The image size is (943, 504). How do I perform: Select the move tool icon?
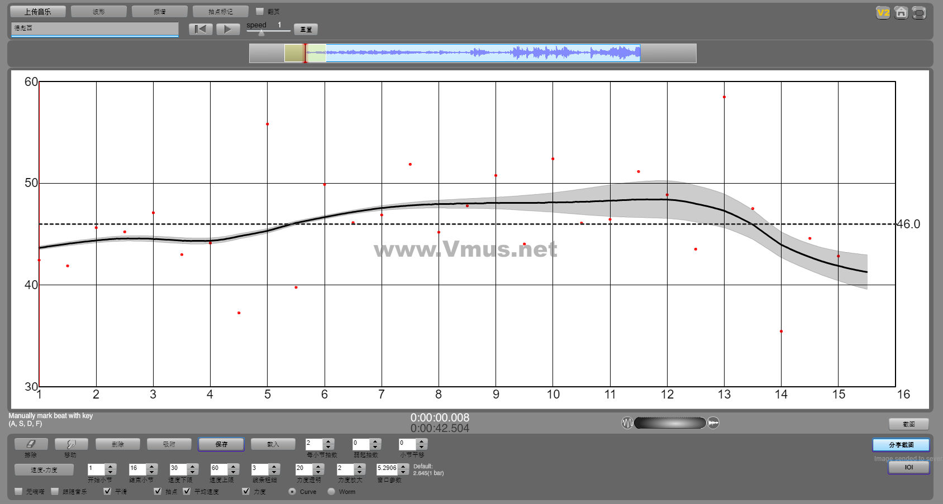[x=71, y=444]
